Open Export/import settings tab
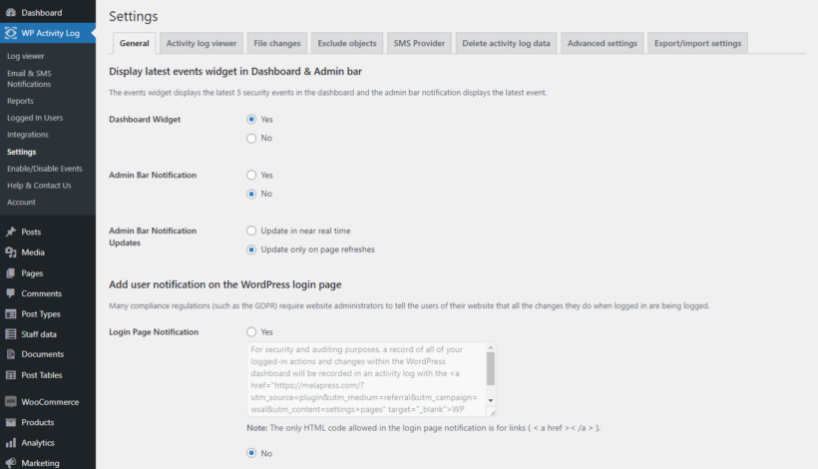This screenshot has height=469, width=818. click(x=697, y=43)
